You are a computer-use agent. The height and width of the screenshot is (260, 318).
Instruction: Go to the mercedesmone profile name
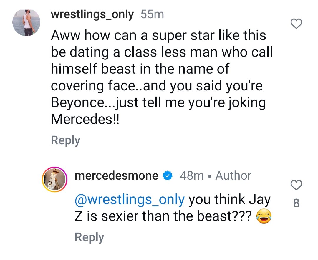click(x=117, y=176)
